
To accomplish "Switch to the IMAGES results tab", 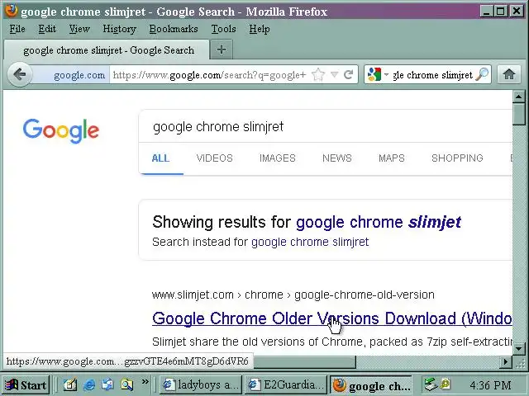I will coord(278,158).
